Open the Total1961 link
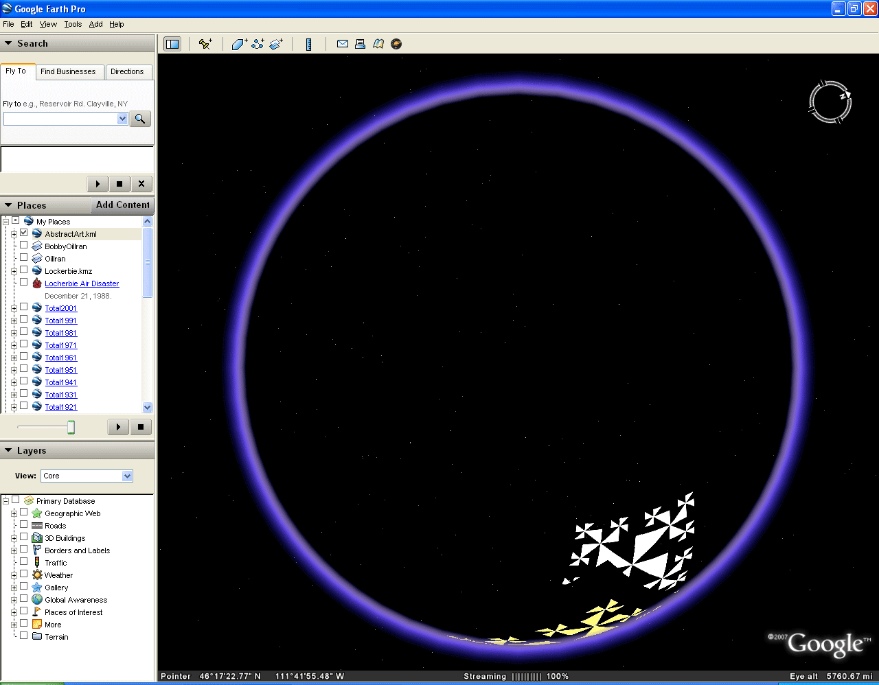Screen dimensions: 879x685 (x=61, y=358)
